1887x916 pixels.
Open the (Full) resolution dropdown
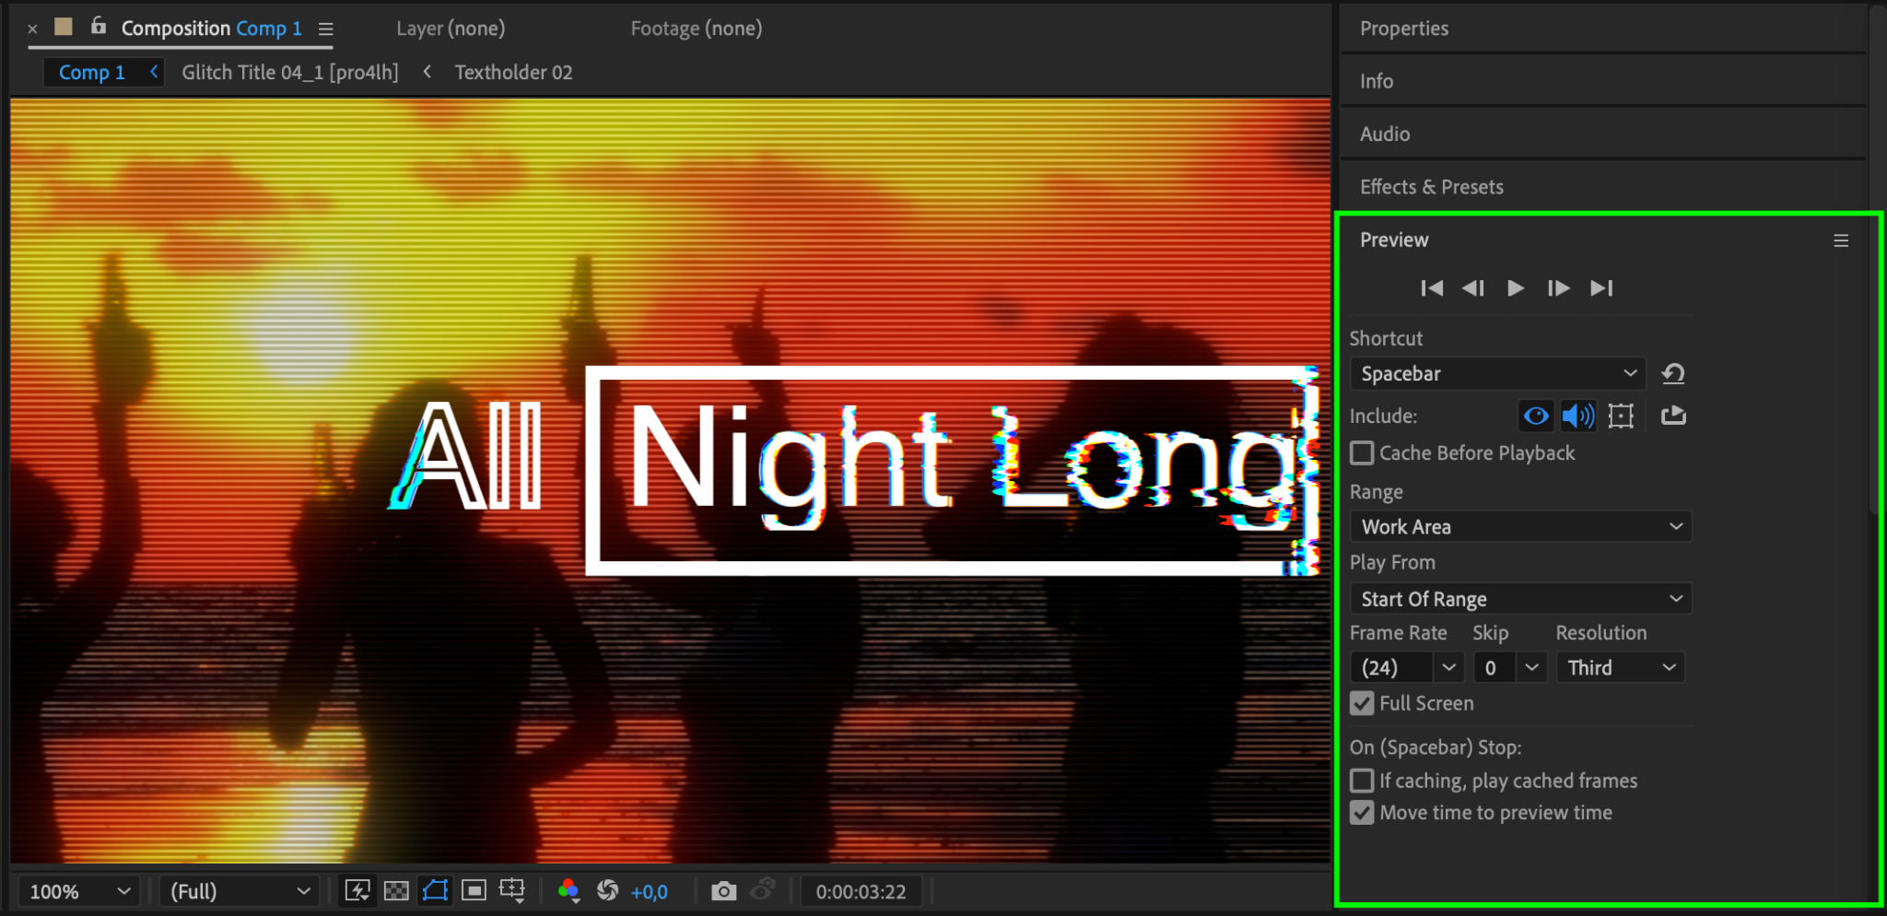(x=240, y=891)
